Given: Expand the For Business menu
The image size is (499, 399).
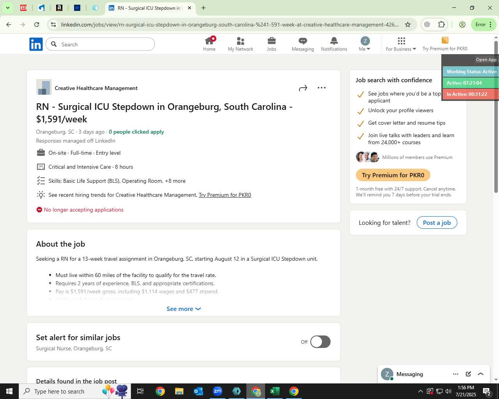Looking at the screenshot, I should pyautogui.click(x=401, y=44).
